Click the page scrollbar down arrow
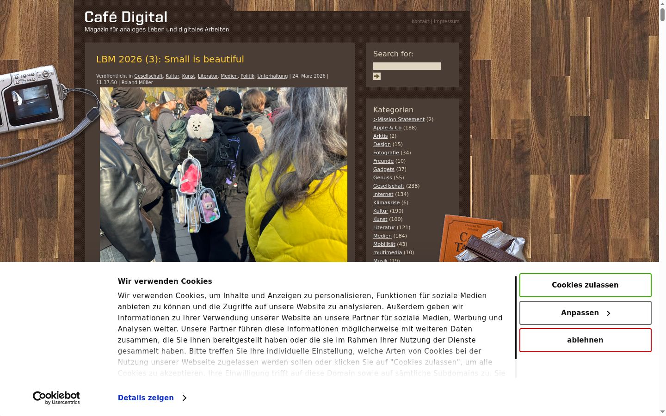 662,411
